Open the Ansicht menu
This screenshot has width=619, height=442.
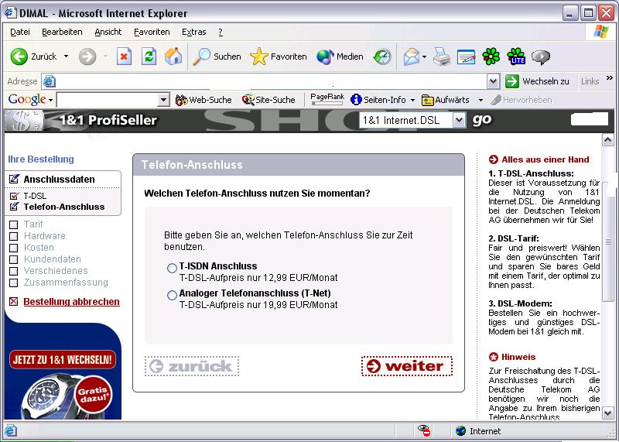pos(108,32)
